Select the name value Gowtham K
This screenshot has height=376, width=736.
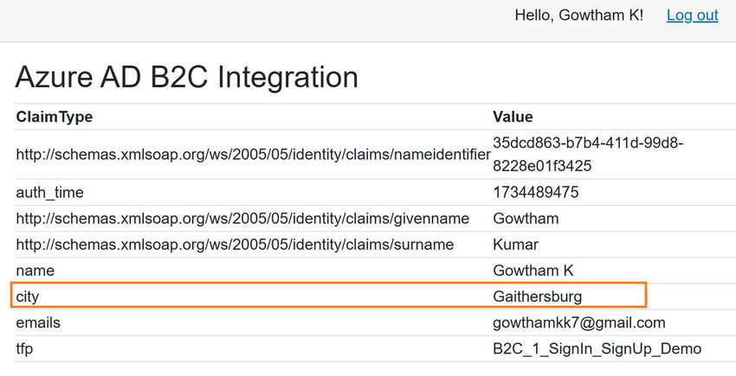coord(532,271)
